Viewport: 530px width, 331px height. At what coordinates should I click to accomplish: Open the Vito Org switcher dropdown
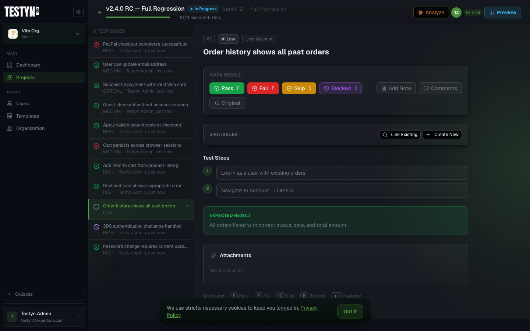[44, 33]
